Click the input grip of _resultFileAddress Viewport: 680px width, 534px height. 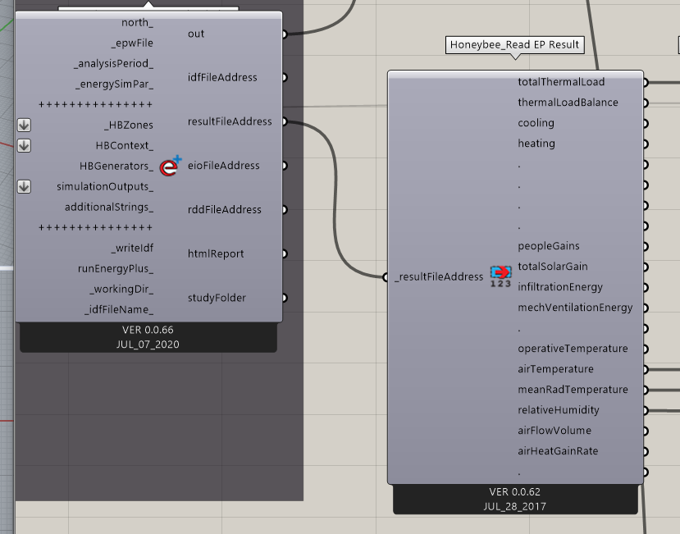386,277
